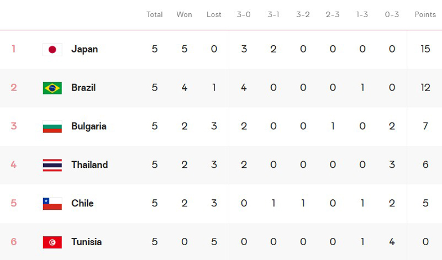Click the Bulgaria flag icon
This screenshot has width=442, height=260.
[x=52, y=126]
